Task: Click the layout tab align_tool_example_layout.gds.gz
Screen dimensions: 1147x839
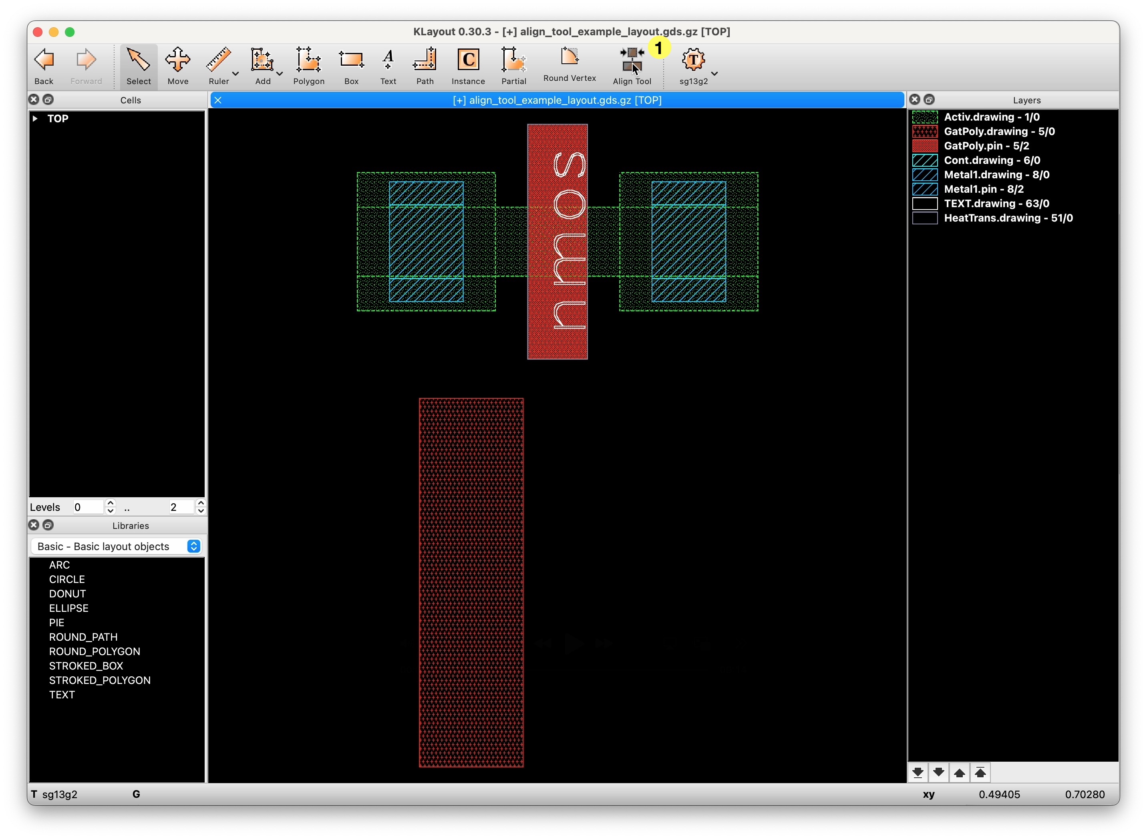Action: [x=557, y=100]
